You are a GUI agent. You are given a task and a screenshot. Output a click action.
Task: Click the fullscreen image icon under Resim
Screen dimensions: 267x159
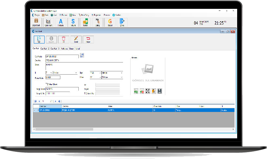point(148,91)
